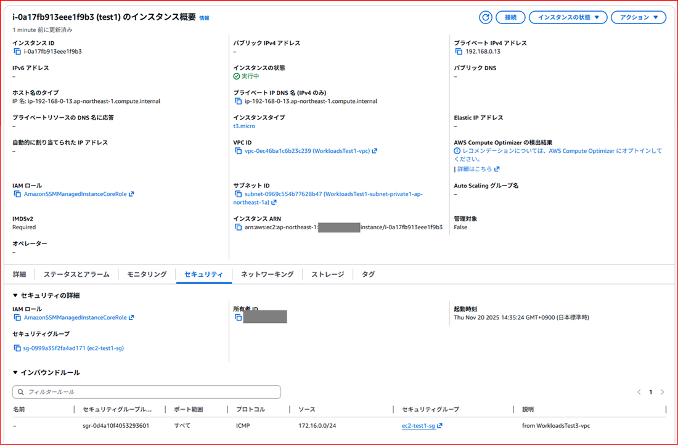
Task: Open the インスタンスの状態 dropdown
Action: (568, 17)
